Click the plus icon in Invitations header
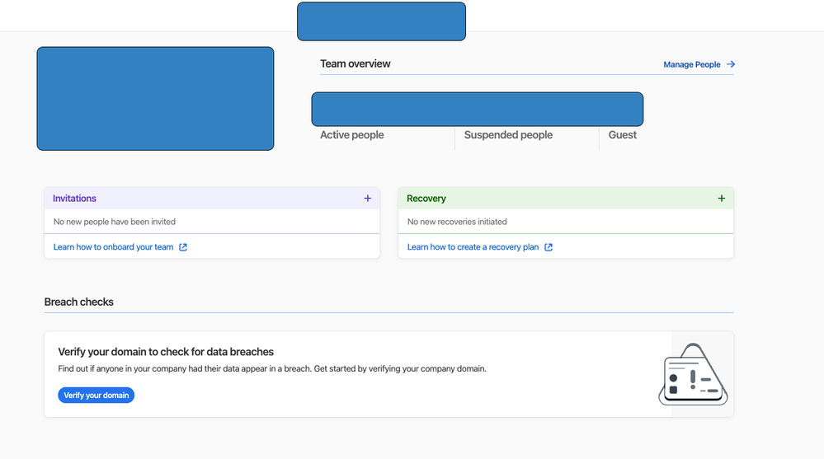The image size is (824, 459). tap(367, 199)
